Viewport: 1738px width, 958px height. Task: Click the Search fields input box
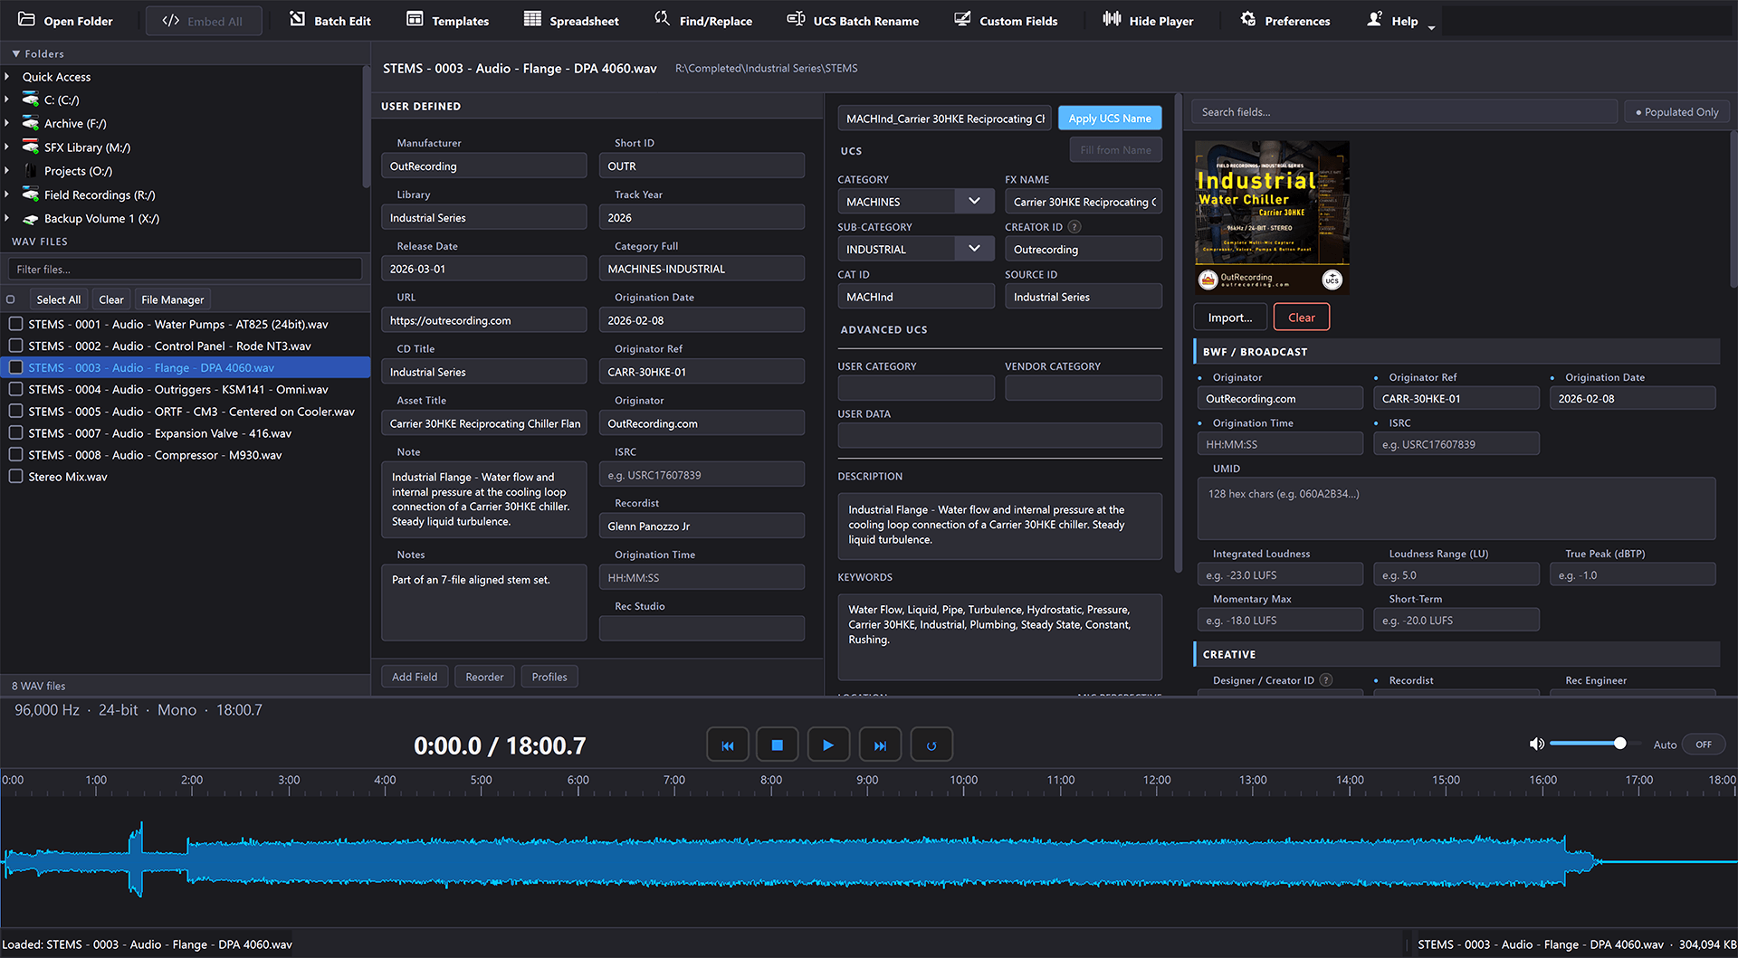[1404, 112]
